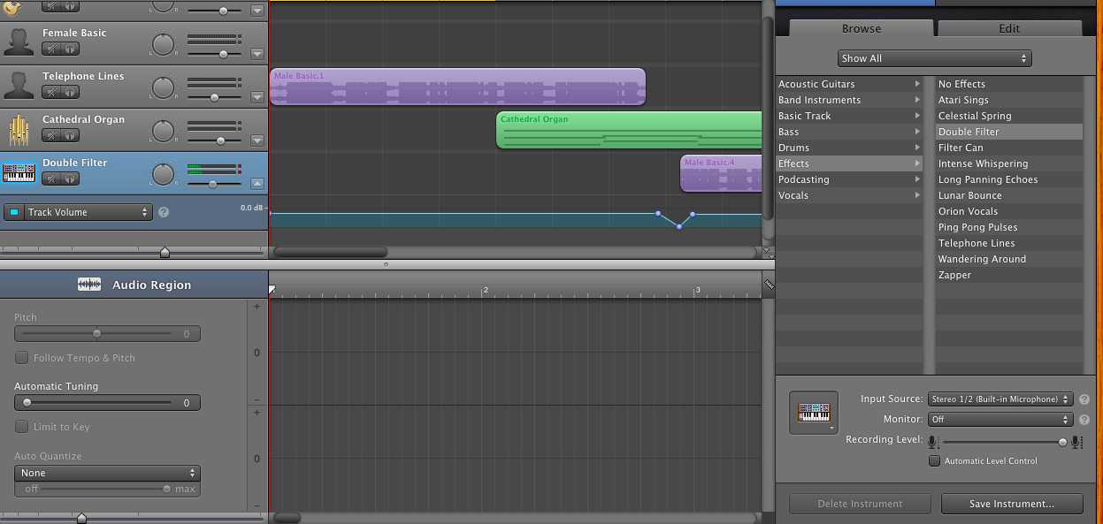Collapse the Double Filter automation lane

point(257,184)
